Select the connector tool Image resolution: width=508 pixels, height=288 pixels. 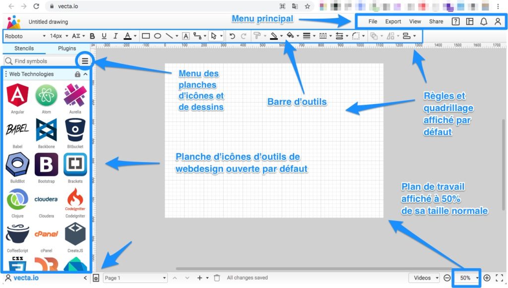click(197, 36)
